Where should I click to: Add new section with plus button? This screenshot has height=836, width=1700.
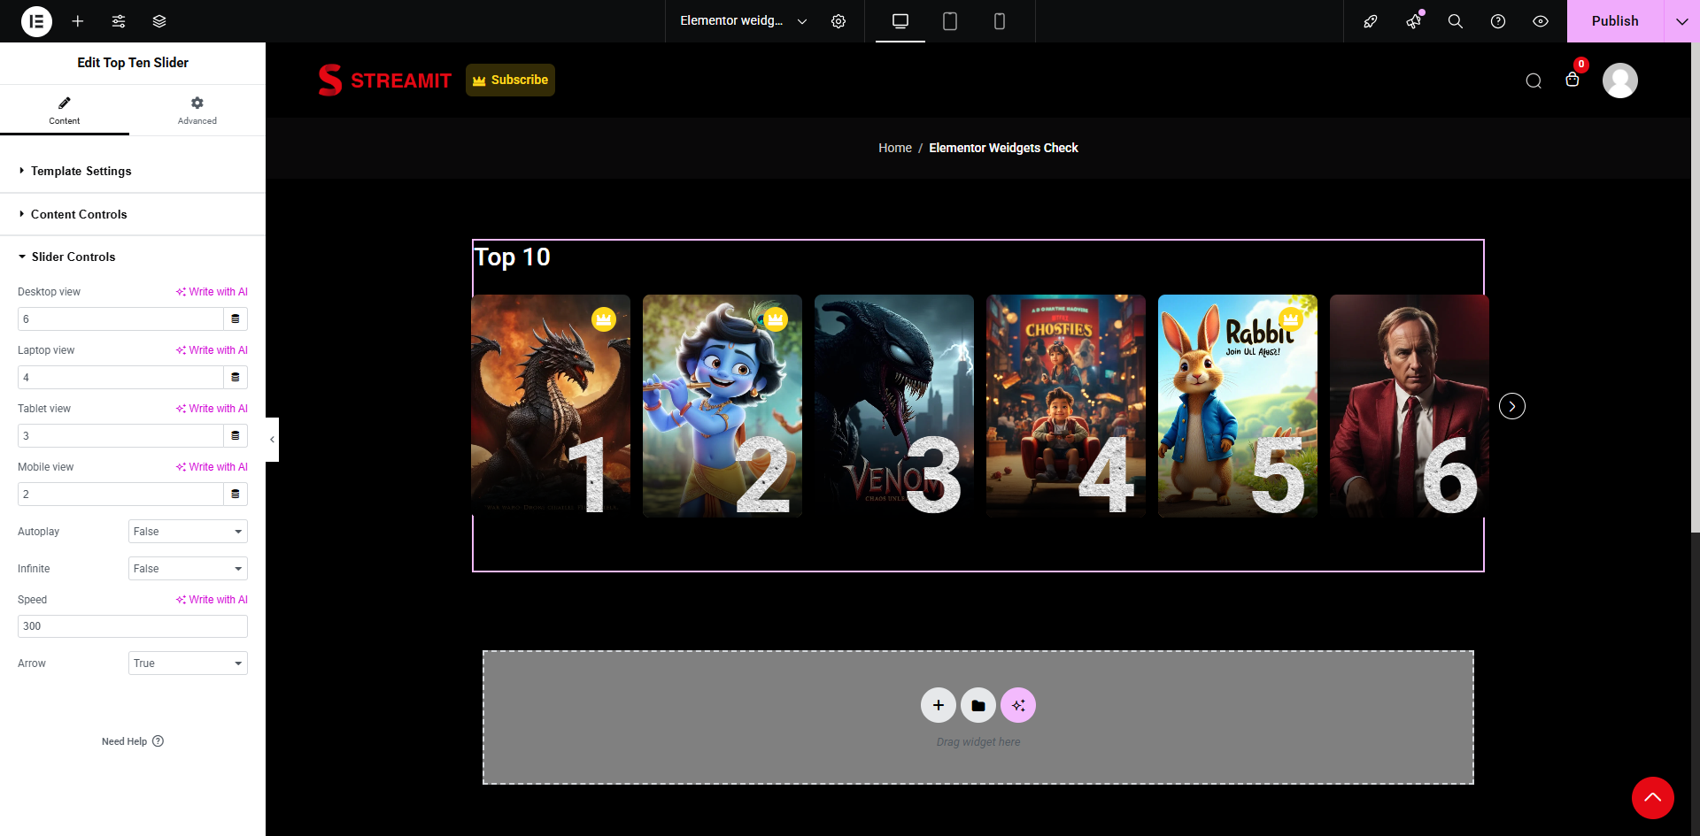click(x=939, y=705)
